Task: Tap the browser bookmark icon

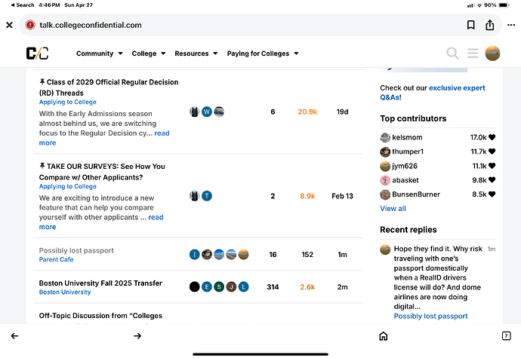Action: pos(471,25)
